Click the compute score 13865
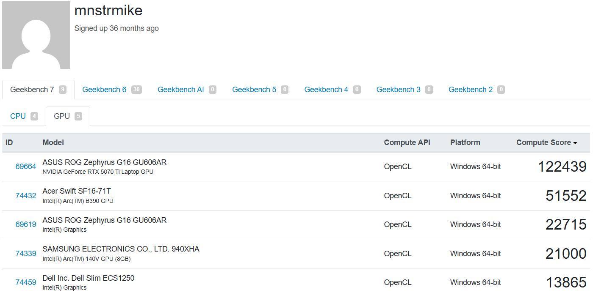This screenshot has width=604, height=301. click(566, 282)
